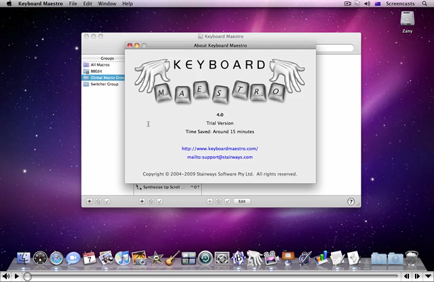Click the plus button left of Edit
This screenshot has width=434, height=282.
pyautogui.click(x=210, y=201)
